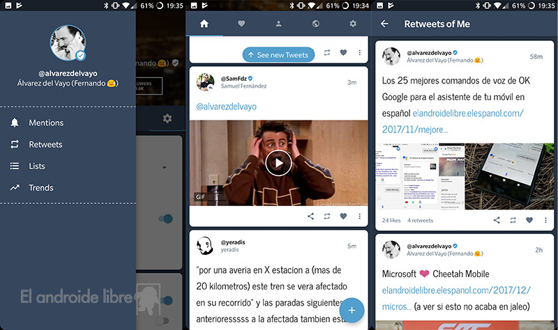Click the trending arrow icon beside Trends
The image size is (558, 330).
coord(15,187)
